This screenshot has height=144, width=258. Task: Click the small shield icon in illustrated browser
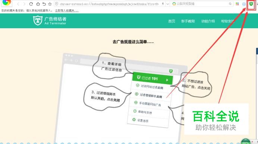coord(171,71)
